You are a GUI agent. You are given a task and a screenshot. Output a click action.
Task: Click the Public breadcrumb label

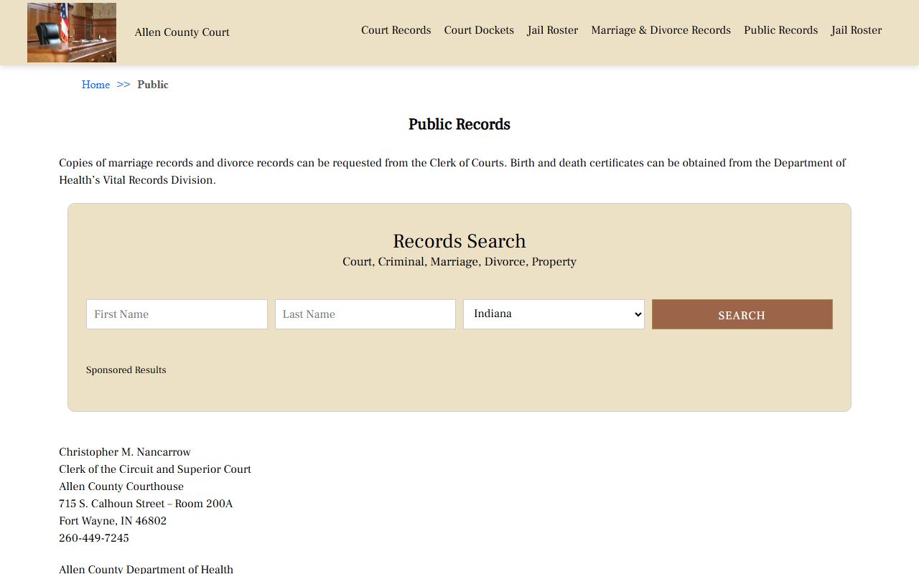pos(153,85)
